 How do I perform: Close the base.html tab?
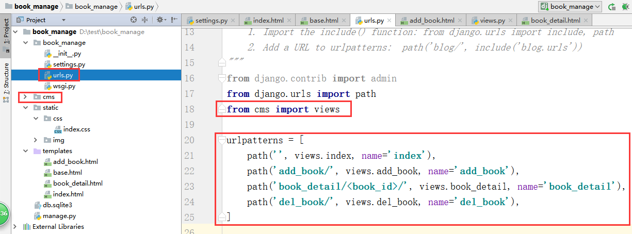click(344, 21)
